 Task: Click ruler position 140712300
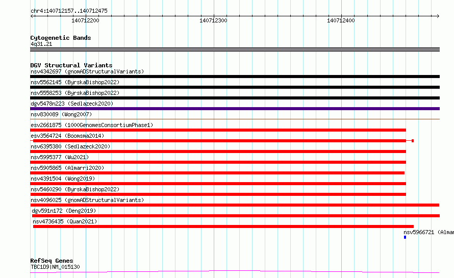[213, 20]
